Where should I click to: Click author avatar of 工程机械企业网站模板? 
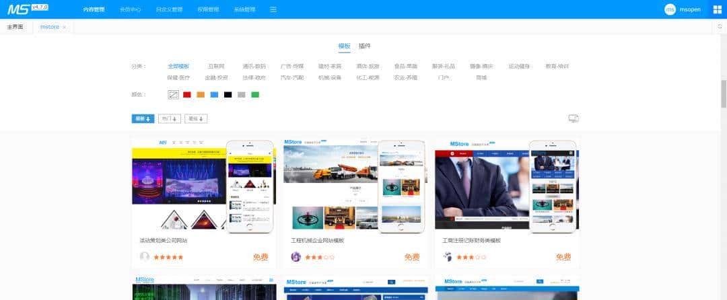(296, 257)
